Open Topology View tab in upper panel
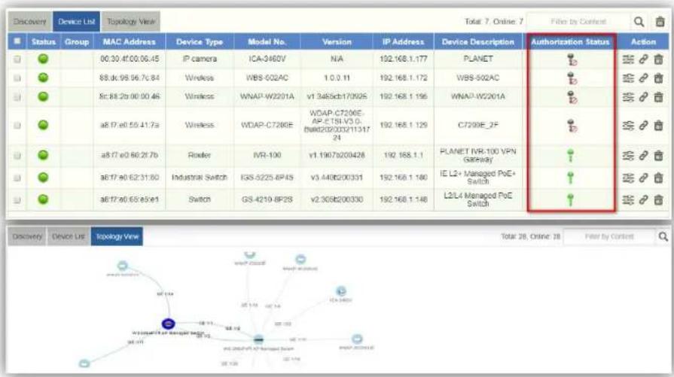Image resolution: width=674 pixels, height=377 pixels. click(131, 22)
